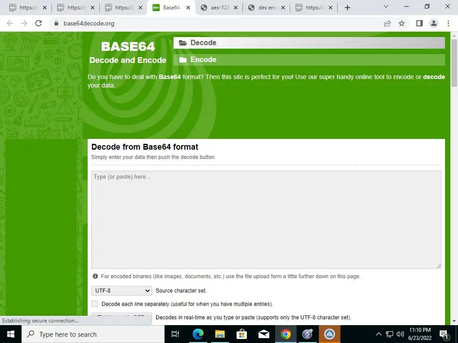Click the taskbar search box

(93, 334)
